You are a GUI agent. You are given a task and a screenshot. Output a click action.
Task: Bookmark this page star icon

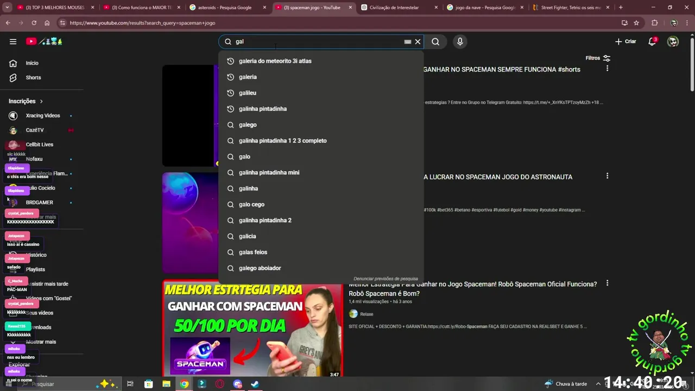coord(636,23)
